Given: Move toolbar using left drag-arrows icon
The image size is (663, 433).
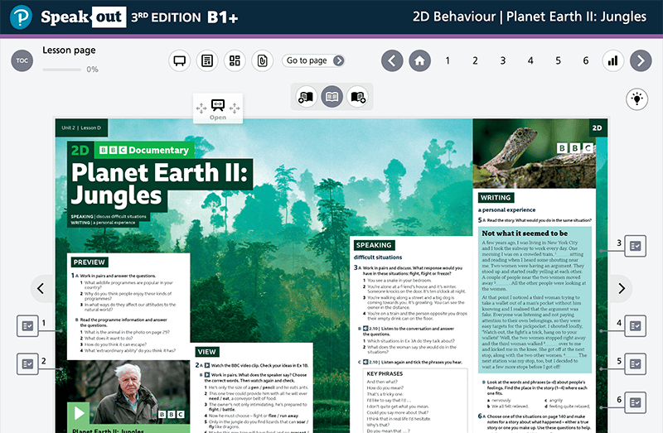Looking at the screenshot, I should [201, 108].
